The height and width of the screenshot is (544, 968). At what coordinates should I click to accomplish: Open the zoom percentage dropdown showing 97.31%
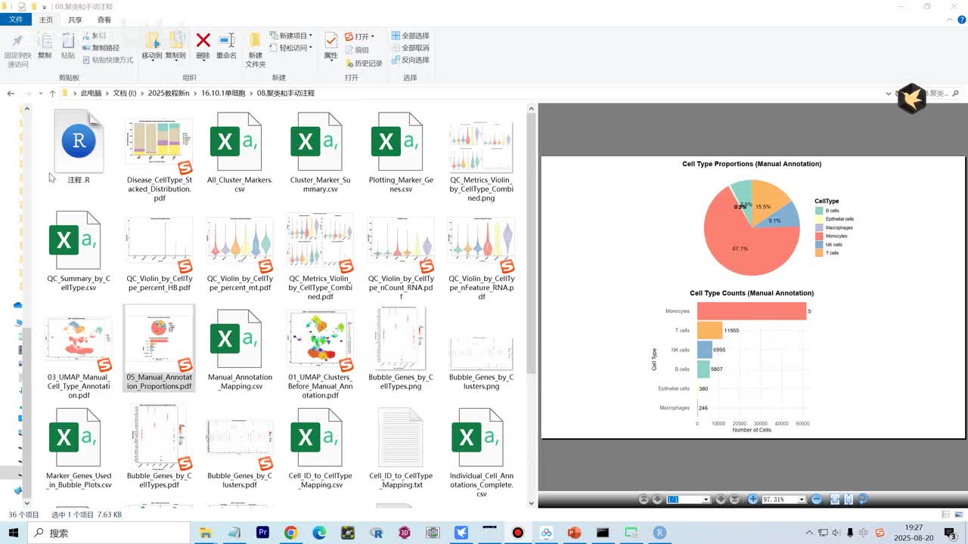coord(782,499)
